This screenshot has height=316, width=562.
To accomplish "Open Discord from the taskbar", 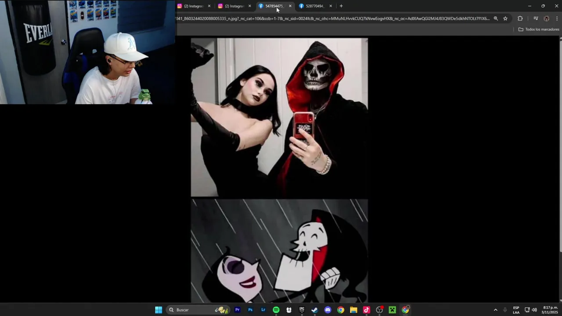I will pyautogui.click(x=328, y=310).
